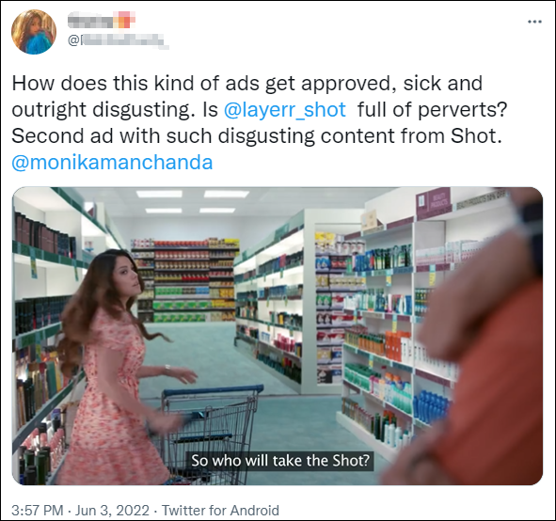
Task: Open the 3:57 PM timestamp link
Action: pyautogui.click(x=38, y=511)
